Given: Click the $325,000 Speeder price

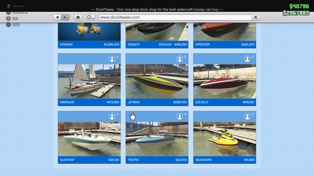Looking at the screenshot, I should click(248, 44).
